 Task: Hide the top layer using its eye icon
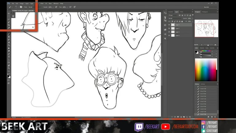169,25
